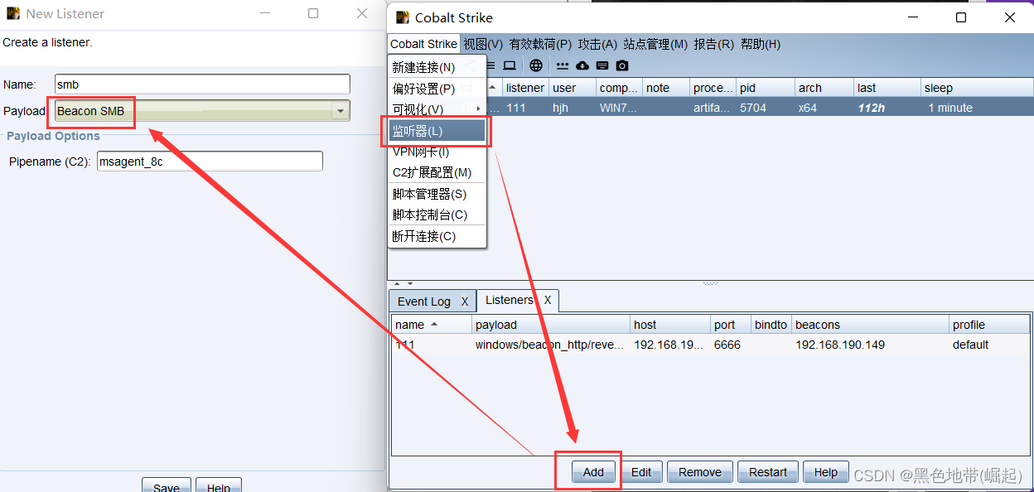Click the listeners ellipsis toolbar icon
Viewport: 1034px width, 492px height.
(x=563, y=65)
